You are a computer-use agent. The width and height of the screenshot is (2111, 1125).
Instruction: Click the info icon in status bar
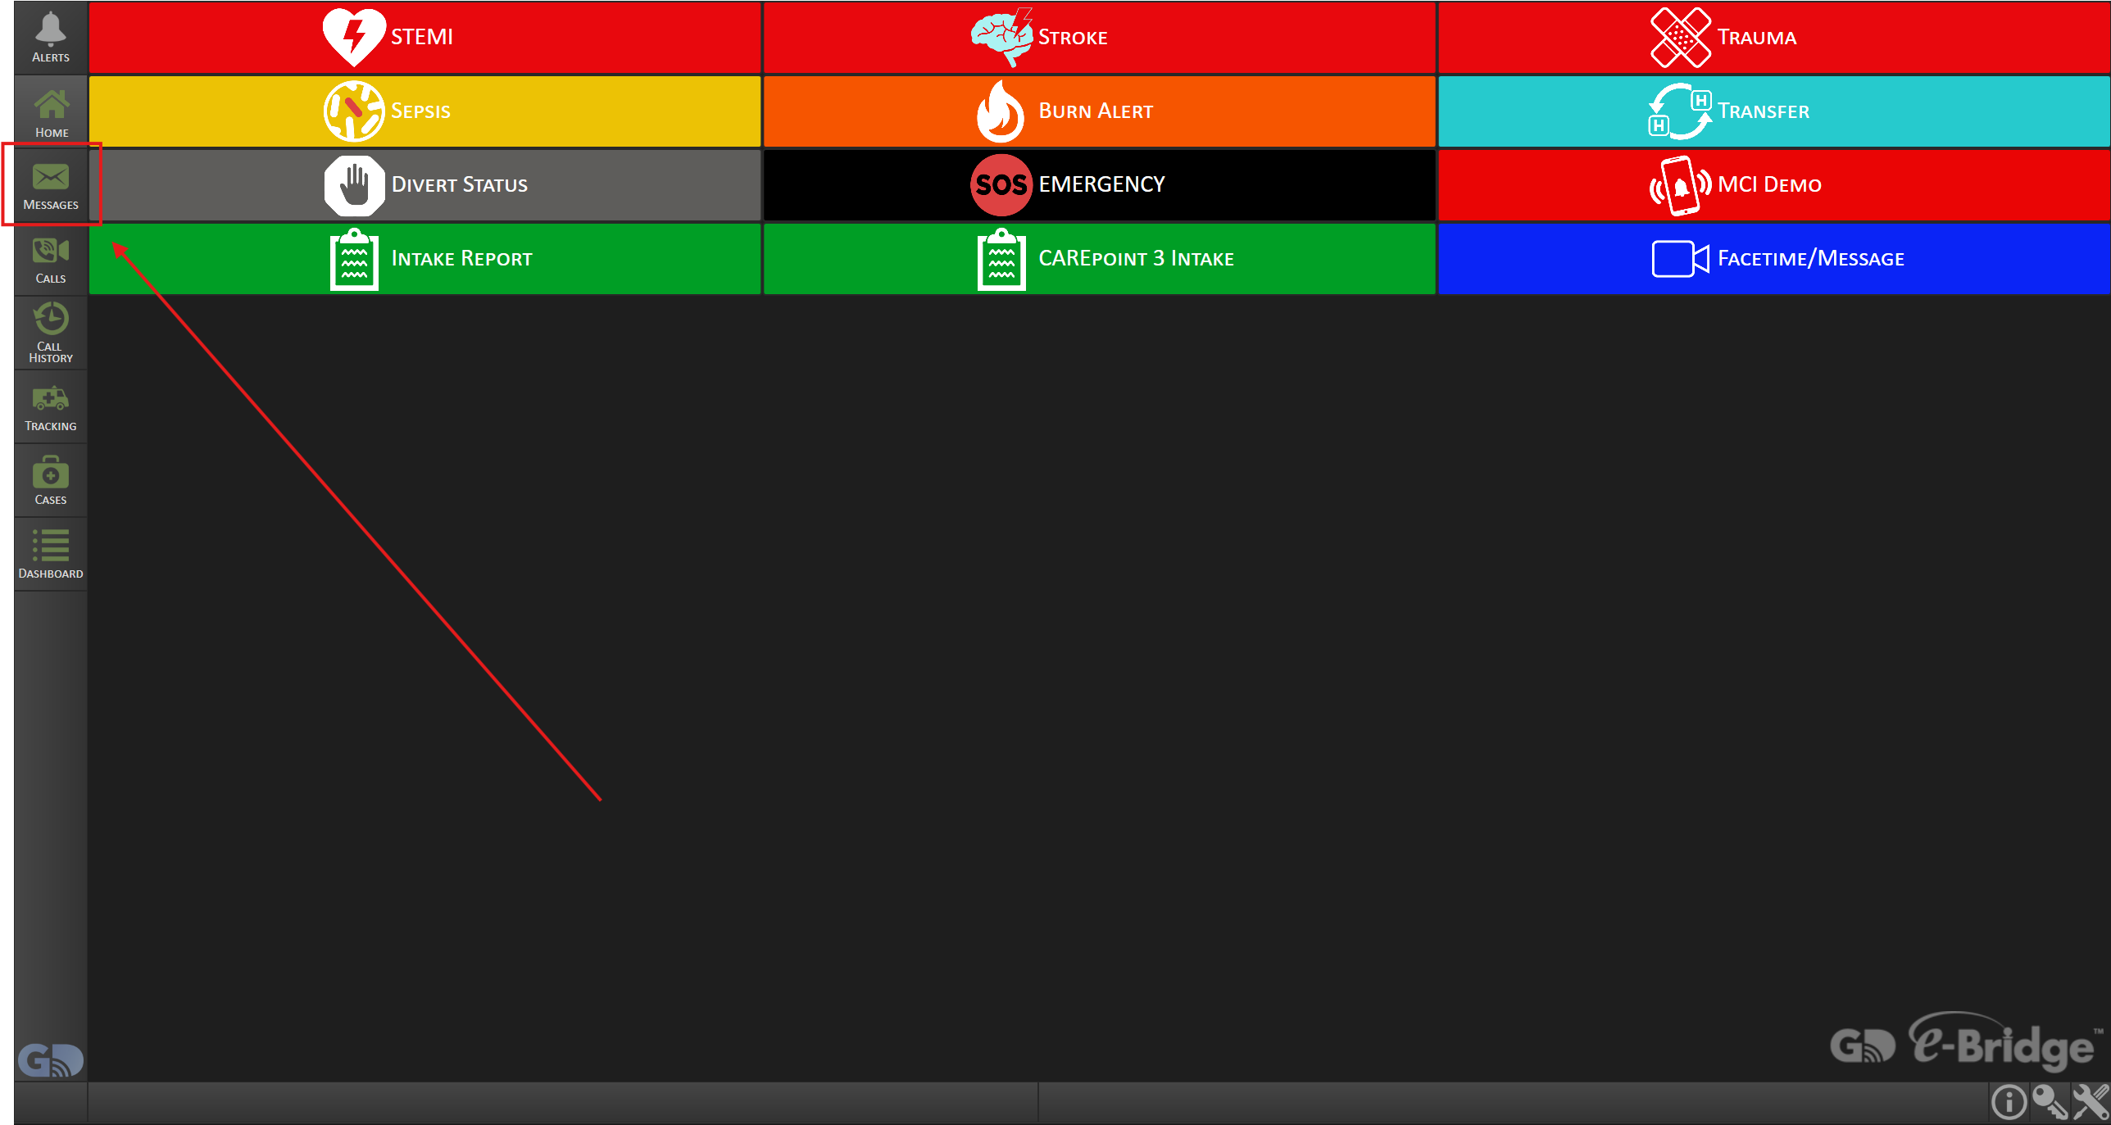coord(2009,1102)
